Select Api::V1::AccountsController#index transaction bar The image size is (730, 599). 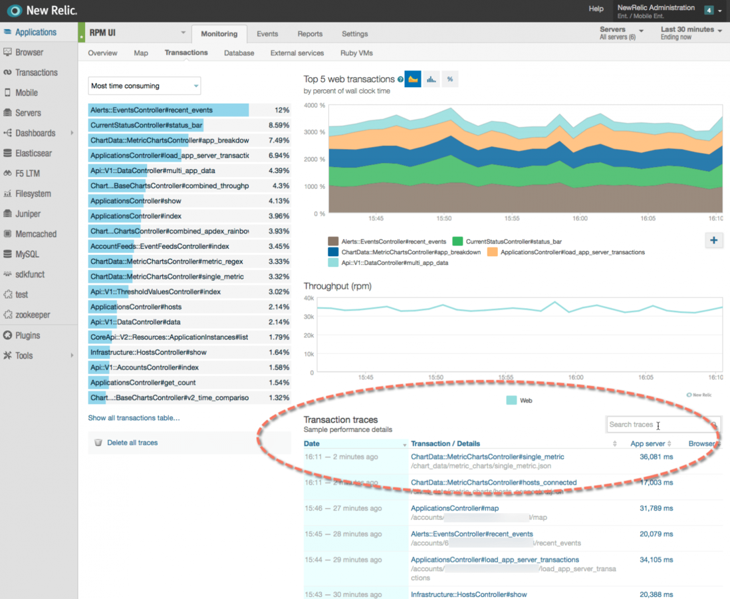(189, 367)
